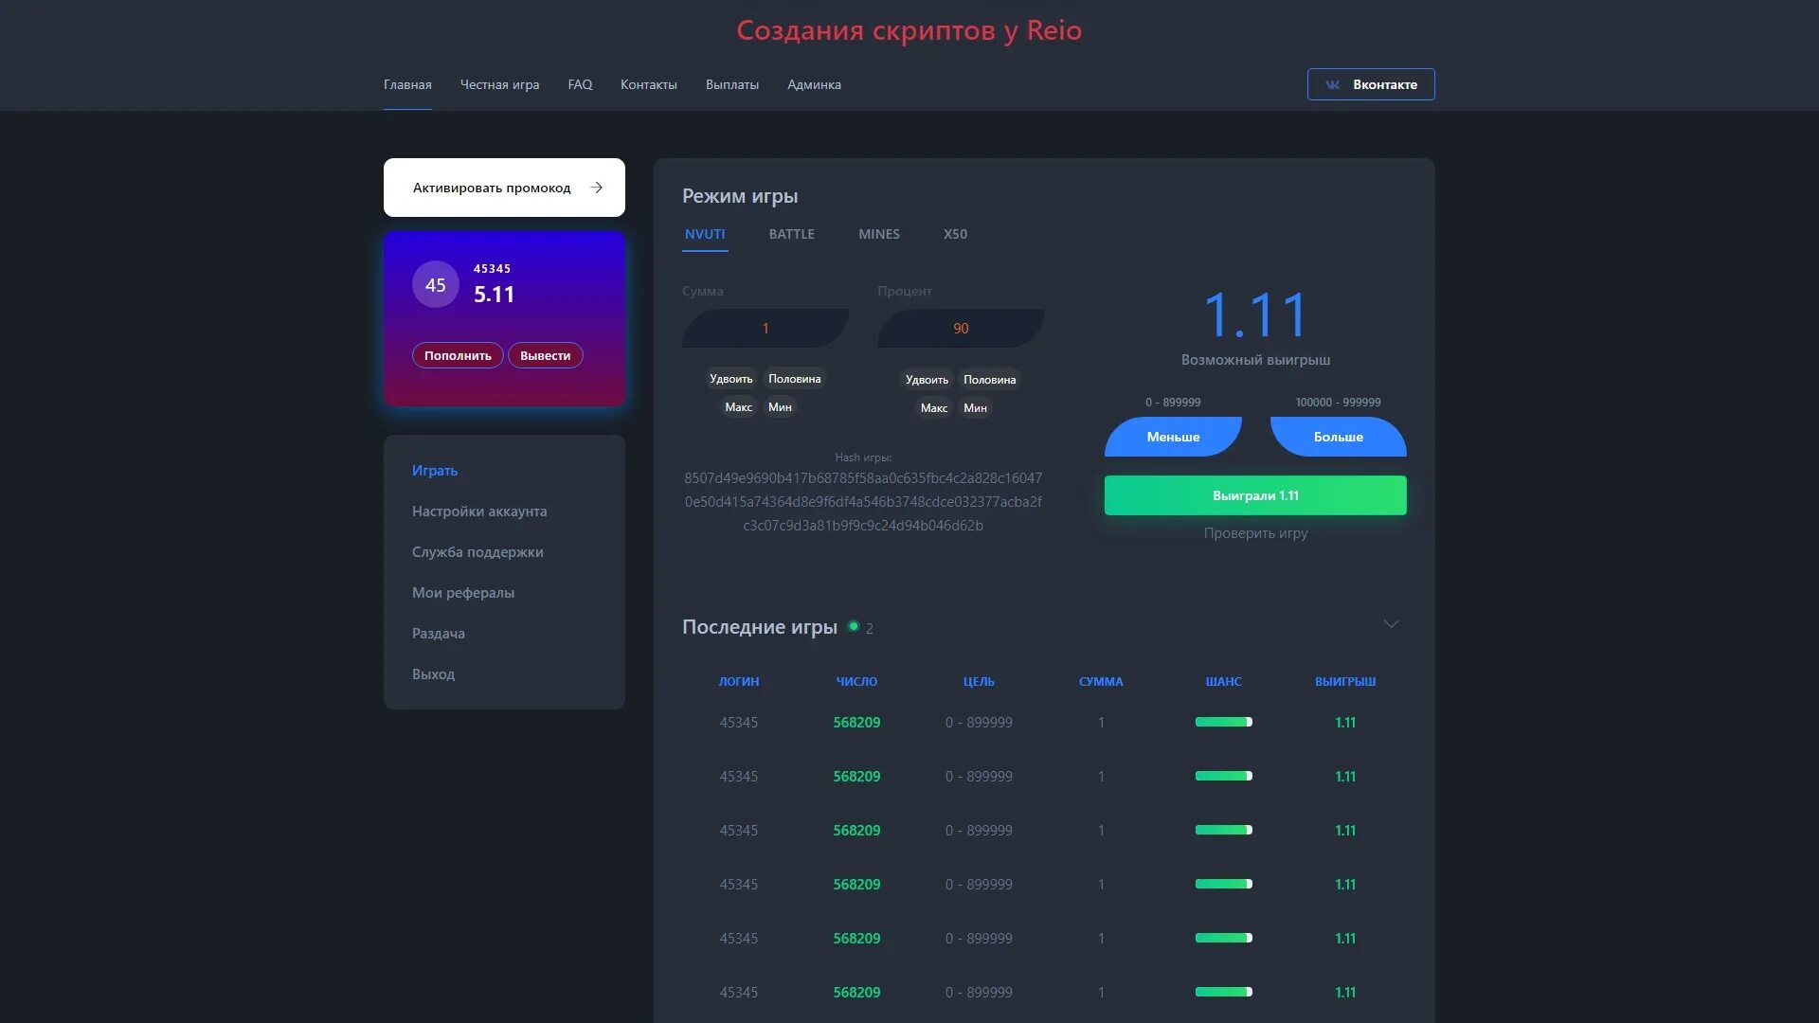Click Мин under Сумма

tap(780, 407)
